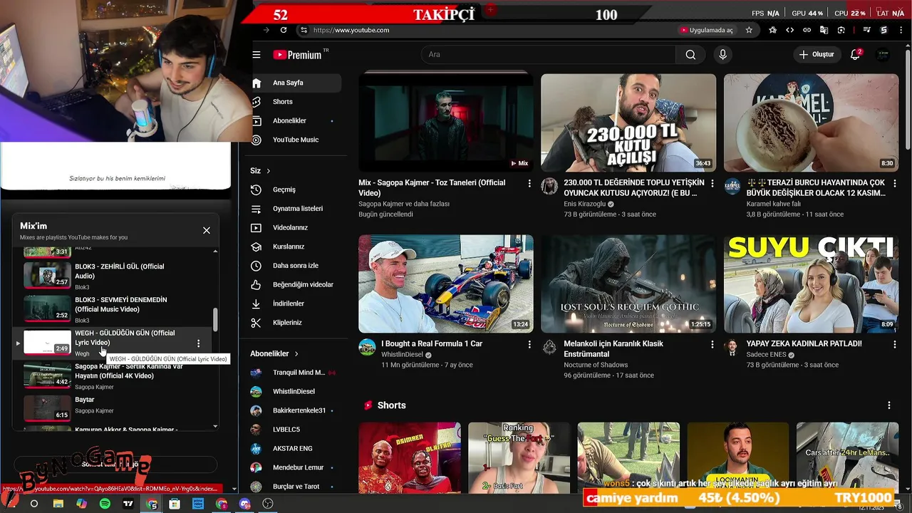Open SUYU ÇIKTI video thumbnail
Viewport: 912px width, 513px height.
click(x=811, y=284)
